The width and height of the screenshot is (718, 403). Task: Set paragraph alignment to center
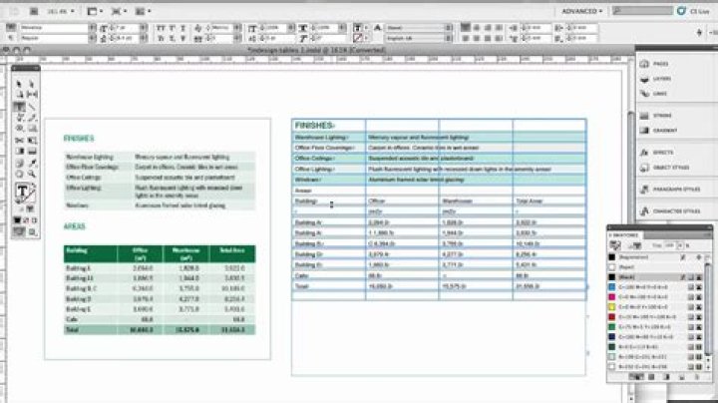[x=477, y=28]
